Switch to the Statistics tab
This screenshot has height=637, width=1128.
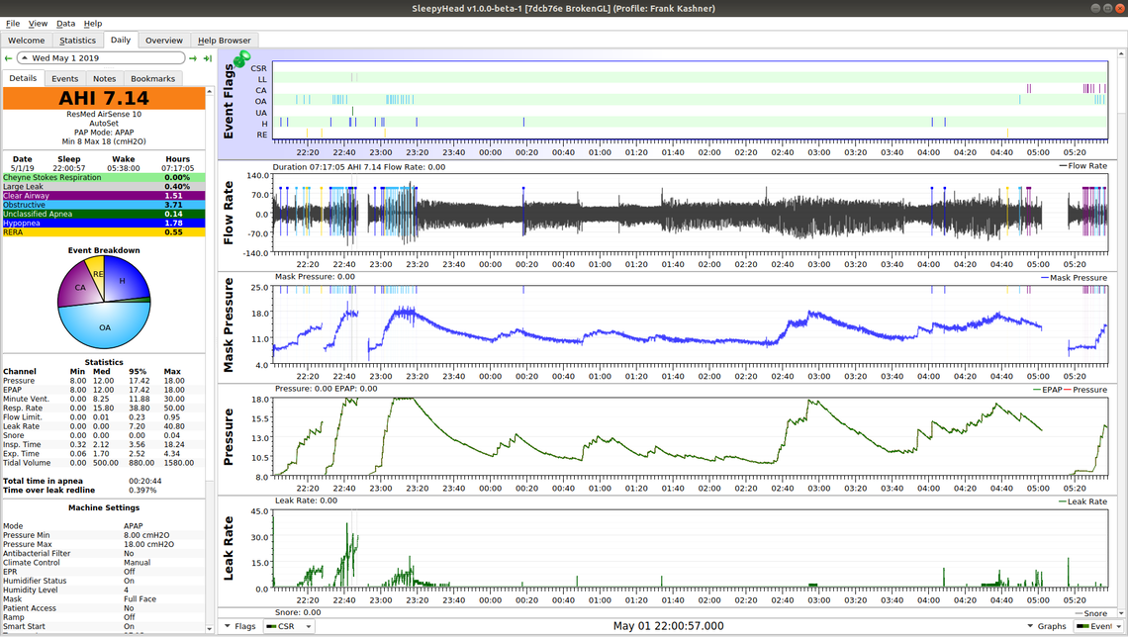click(77, 41)
